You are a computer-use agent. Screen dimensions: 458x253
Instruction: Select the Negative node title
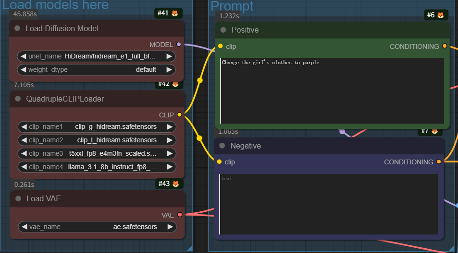[x=246, y=146]
